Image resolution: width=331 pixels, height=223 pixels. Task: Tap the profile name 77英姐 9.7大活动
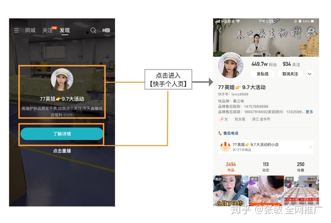coord(242,87)
